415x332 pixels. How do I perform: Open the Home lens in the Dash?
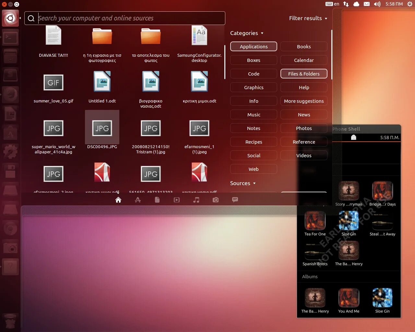pos(118,200)
